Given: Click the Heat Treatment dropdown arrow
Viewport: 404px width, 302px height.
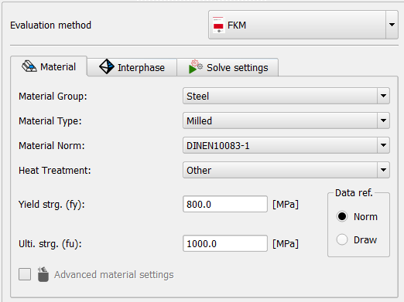Looking at the screenshot, I should click(383, 170).
